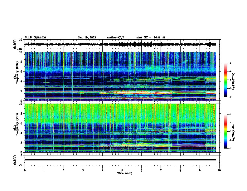Click the time axis tick label "5"
This screenshot has width=247, height=191.
click(122, 170)
